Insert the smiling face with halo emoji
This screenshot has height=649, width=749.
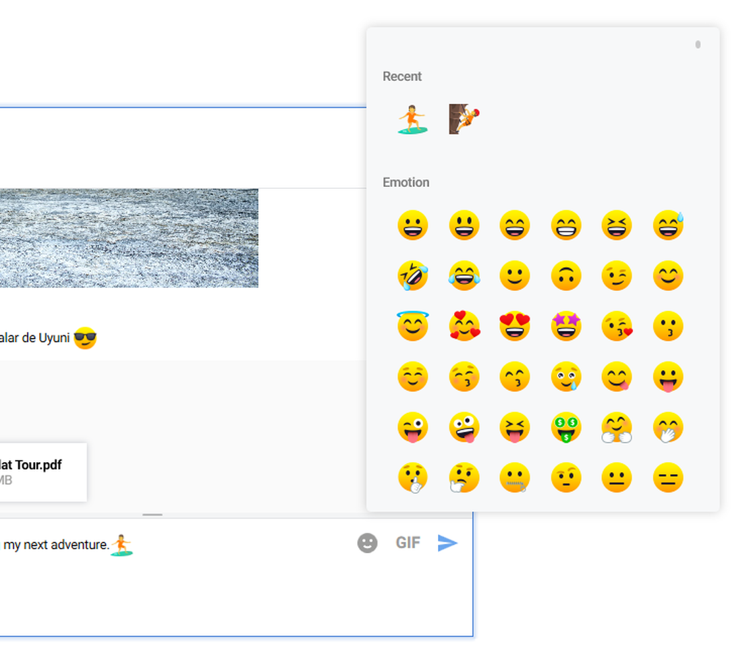[412, 326]
